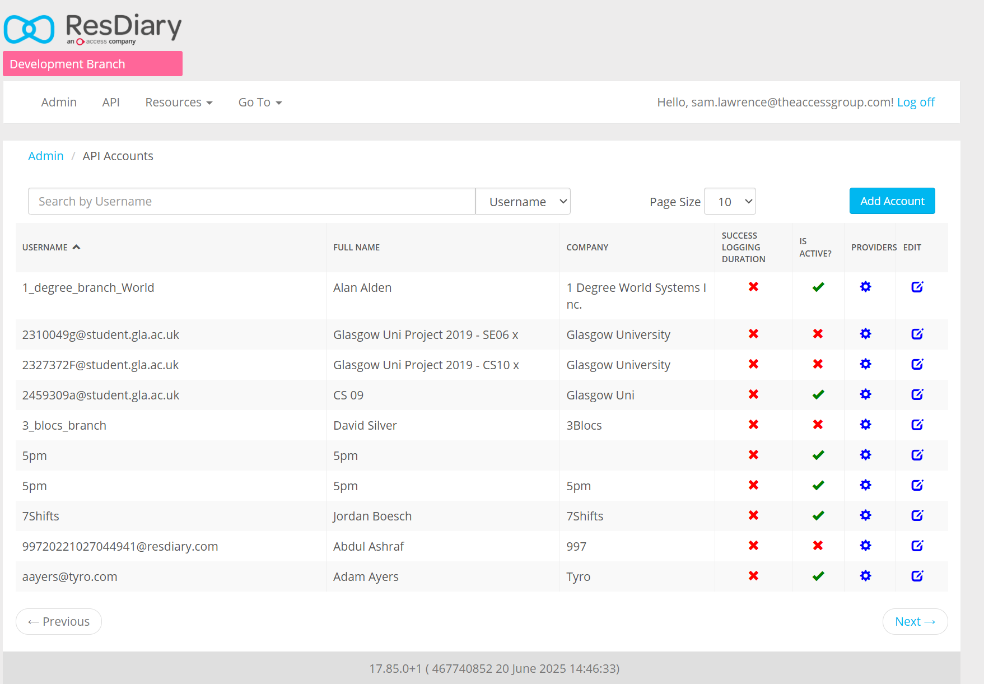Click the 1 Degree World Systems Inc. cell
Image resolution: width=984 pixels, height=684 pixels.
click(636, 296)
